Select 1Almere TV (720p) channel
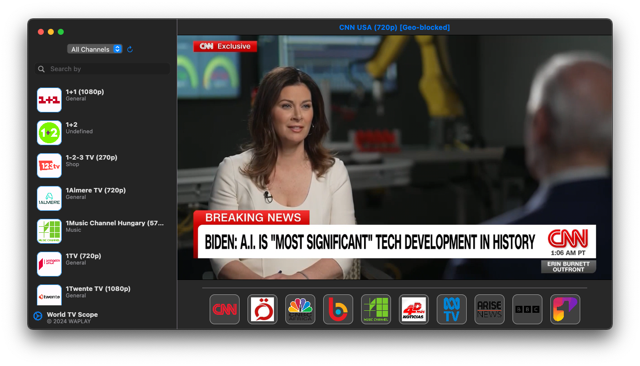640x366 pixels. tap(102, 198)
